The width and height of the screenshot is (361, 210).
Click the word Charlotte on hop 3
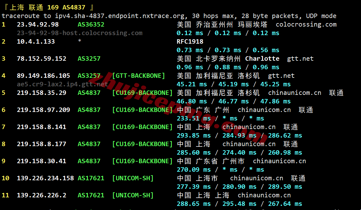pos(262,59)
